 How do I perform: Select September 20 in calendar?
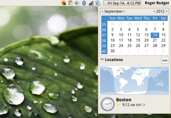click(x=146, y=40)
